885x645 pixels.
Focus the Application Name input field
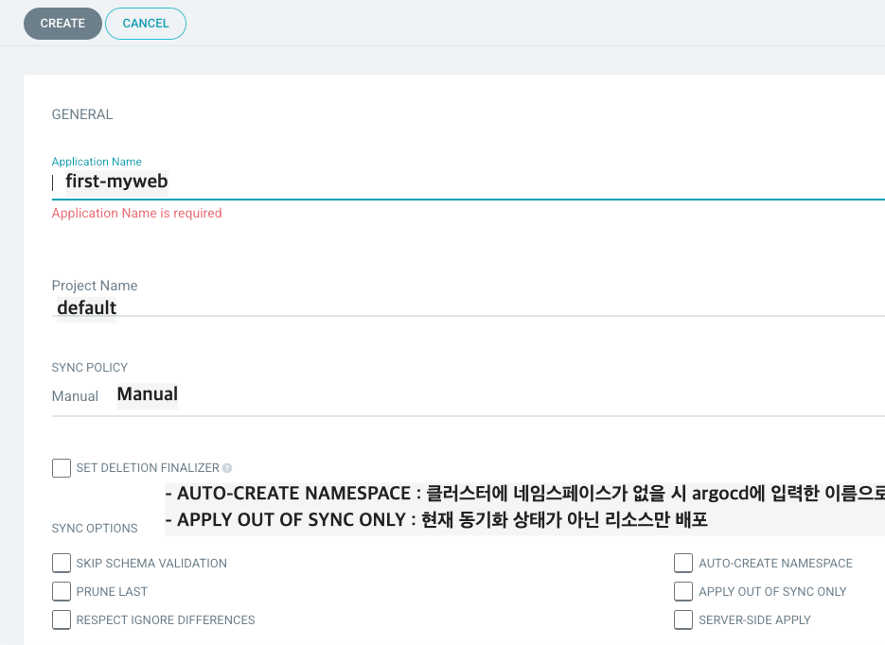[x=468, y=183]
